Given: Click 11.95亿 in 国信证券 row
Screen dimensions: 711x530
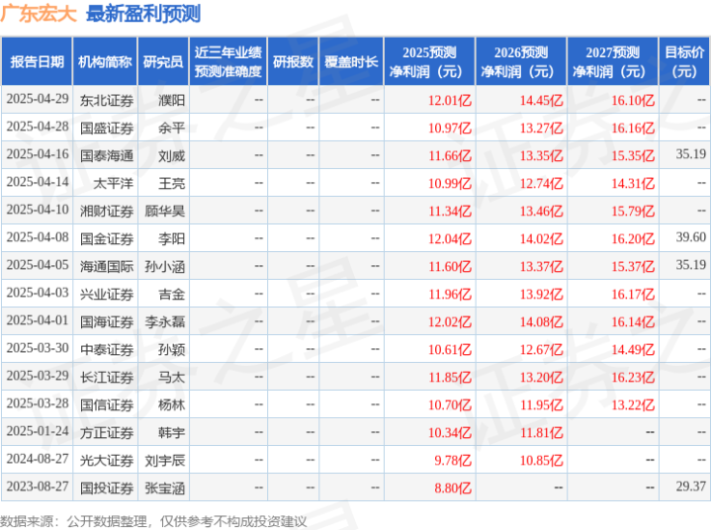Looking at the screenshot, I should tap(542, 404).
